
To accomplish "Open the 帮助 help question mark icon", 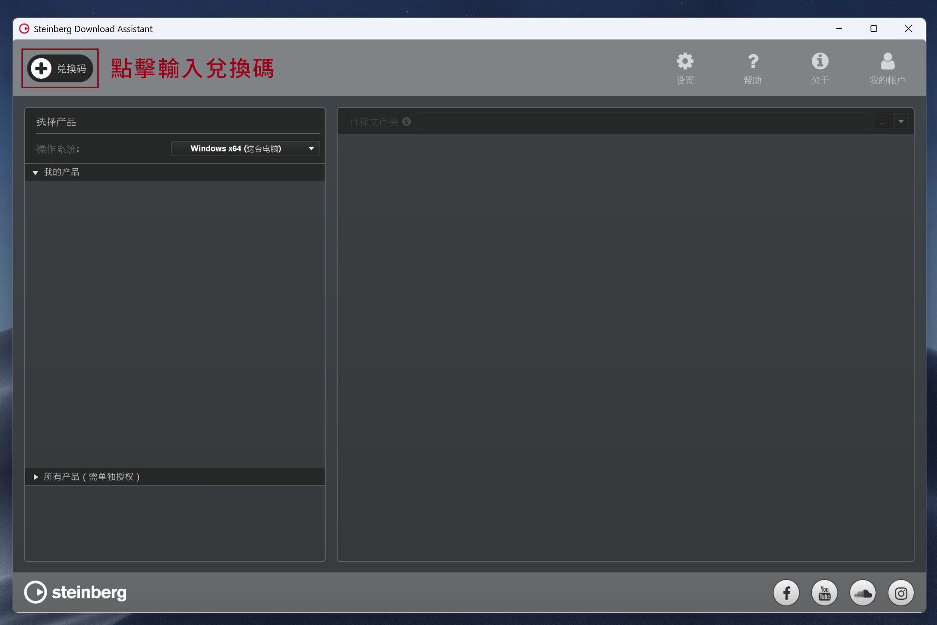I will [753, 68].
